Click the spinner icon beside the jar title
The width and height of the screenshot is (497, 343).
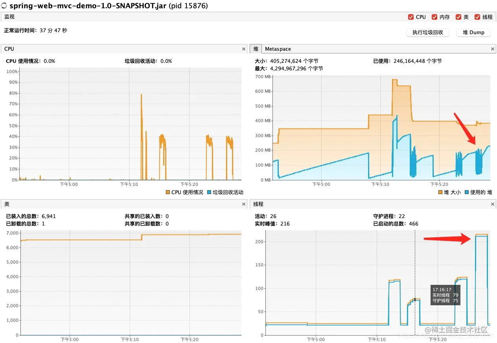coord(4,6)
